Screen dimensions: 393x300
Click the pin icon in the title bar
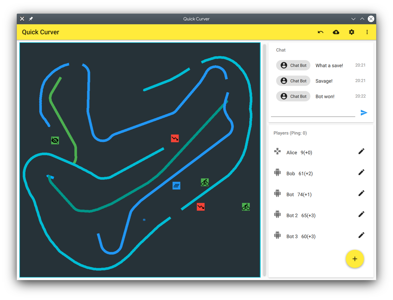coord(31,19)
